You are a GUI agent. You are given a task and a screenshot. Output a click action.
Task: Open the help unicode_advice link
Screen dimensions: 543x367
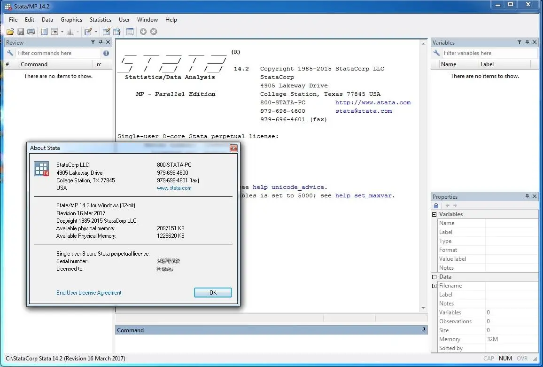pyautogui.click(x=288, y=187)
